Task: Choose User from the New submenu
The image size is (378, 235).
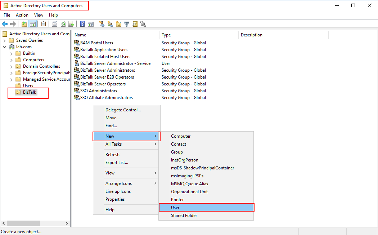Action: (206, 208)
